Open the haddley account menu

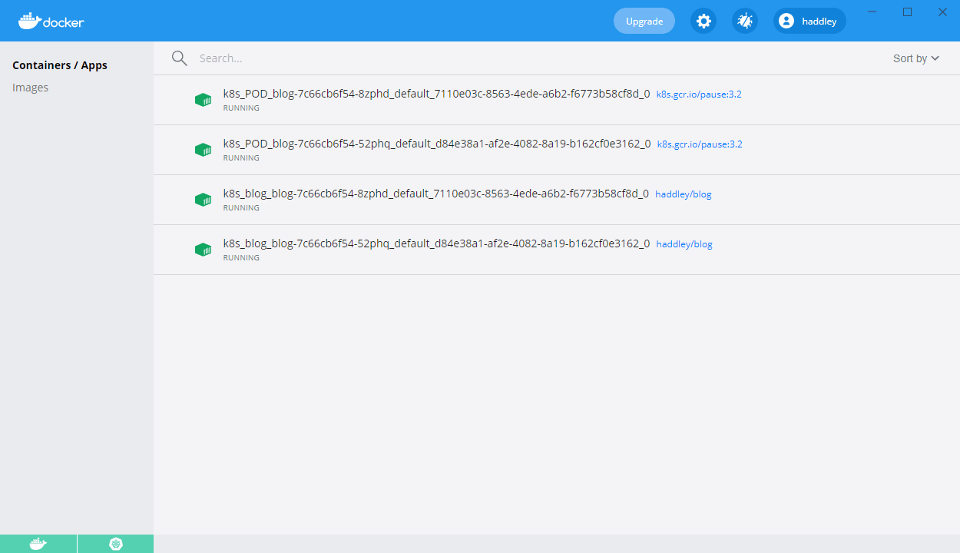[x=809, y=21]
